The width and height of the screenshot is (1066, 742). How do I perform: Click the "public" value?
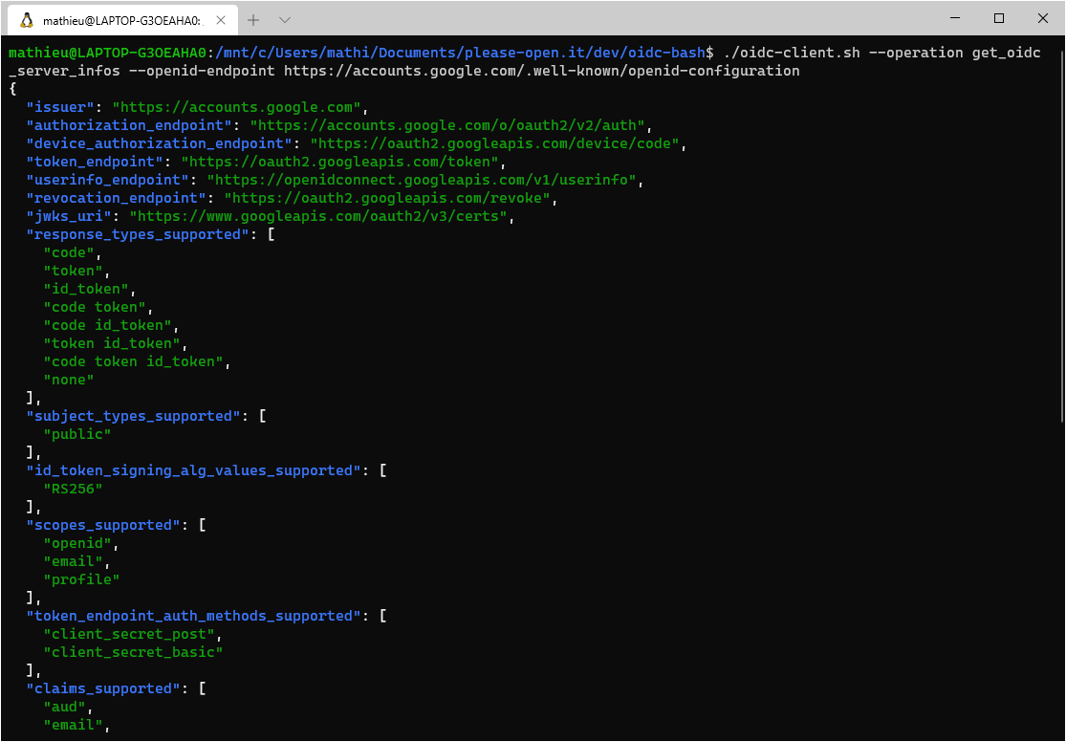(77, 434)
